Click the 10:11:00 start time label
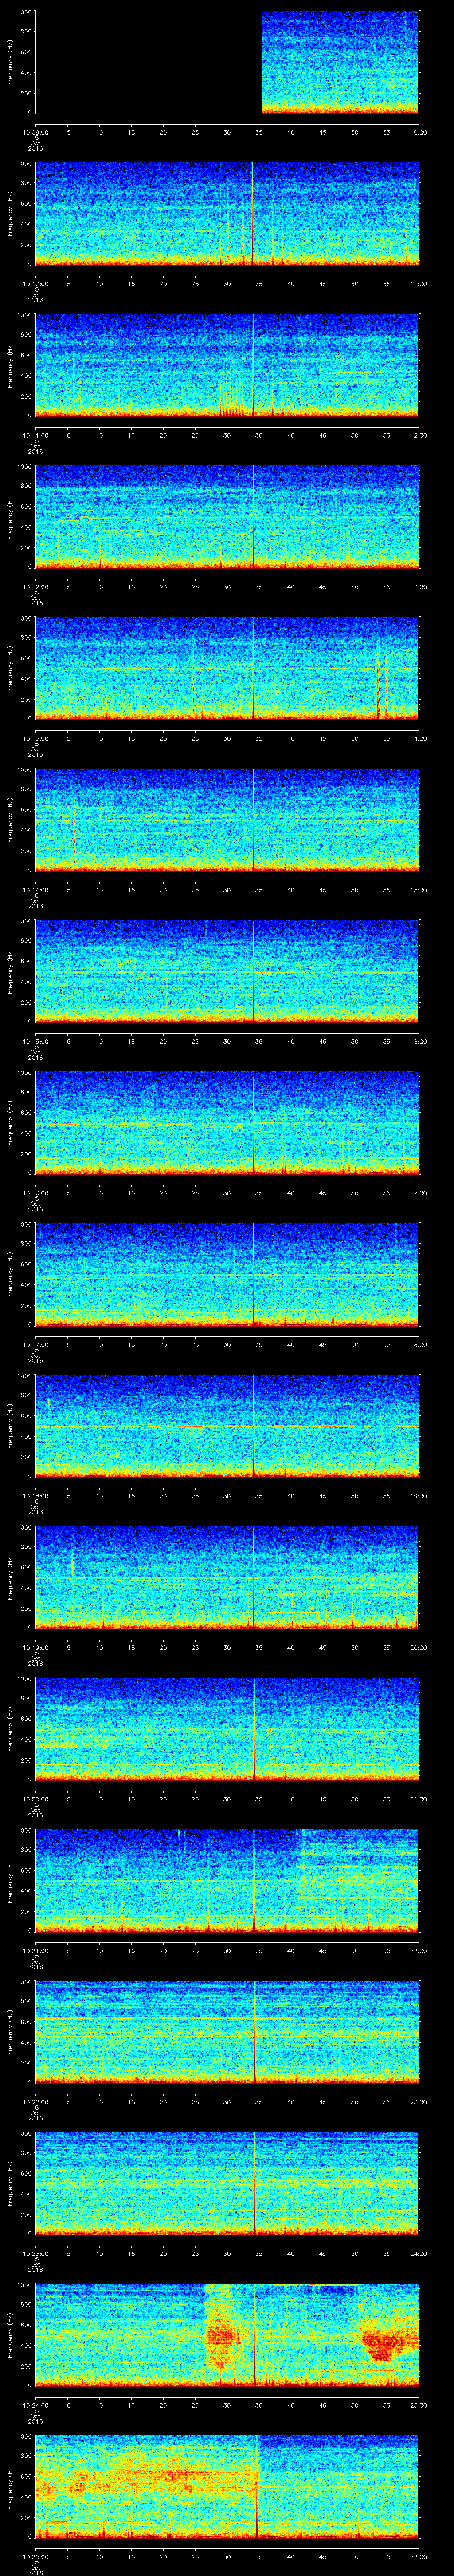454x2576 pixels. 36,435
